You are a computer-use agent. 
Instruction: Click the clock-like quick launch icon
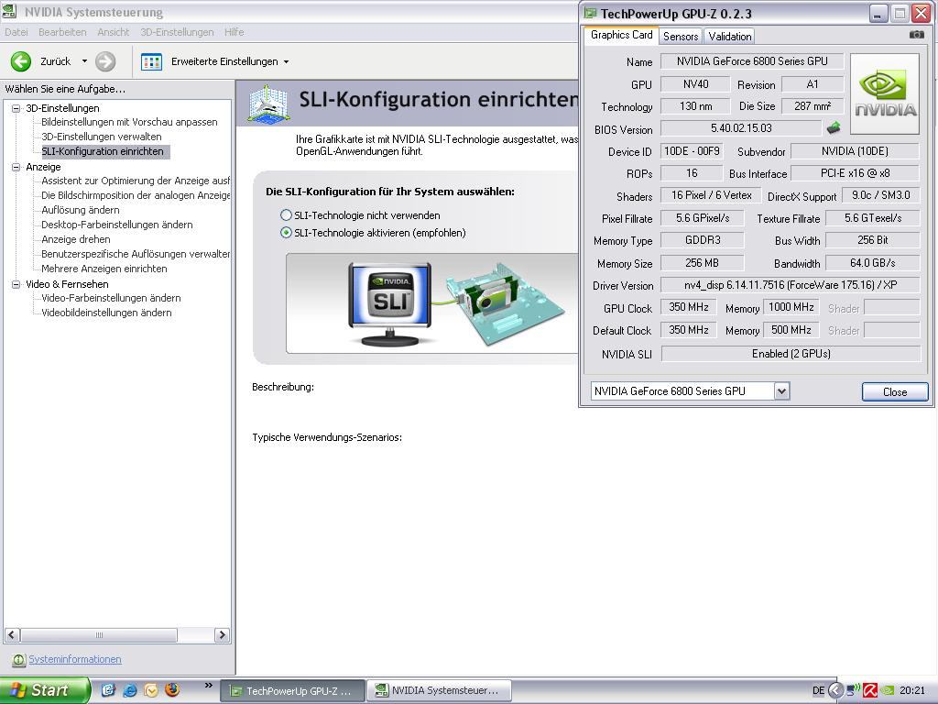(151, 690)
